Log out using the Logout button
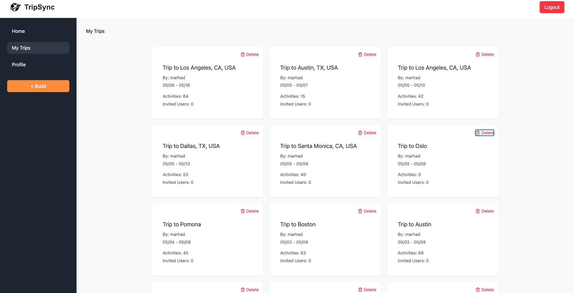Image resolution: width=574 pixels, height=293 pixels. (x=552, y=7)
